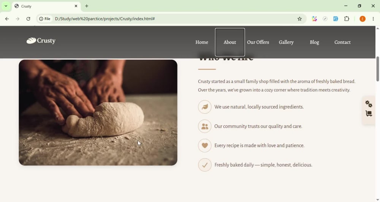Open the browser extensions puzzle icon
Viewport: 380px width, 202px height.
[x=347, y=19]
